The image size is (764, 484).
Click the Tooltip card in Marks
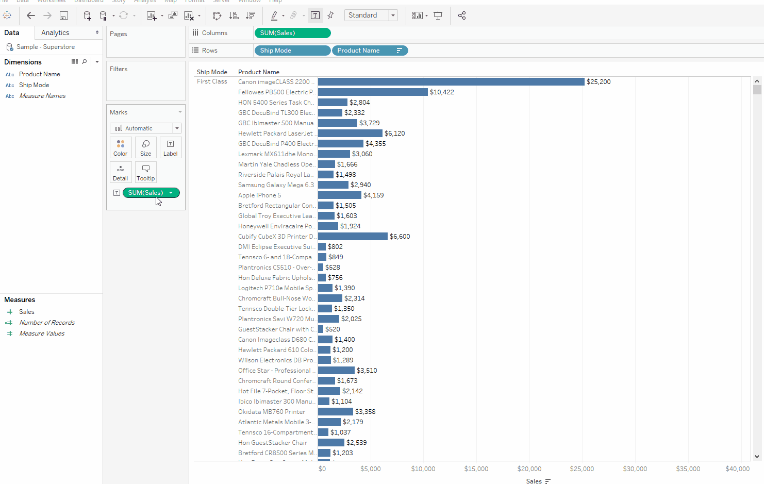[x=145, y=172]
